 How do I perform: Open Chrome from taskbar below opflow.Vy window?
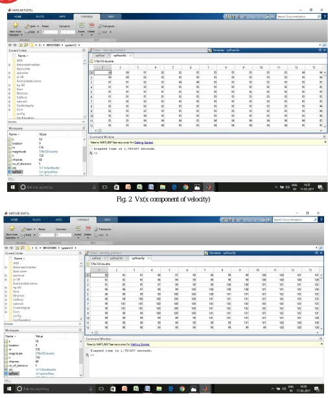[182, 389]
